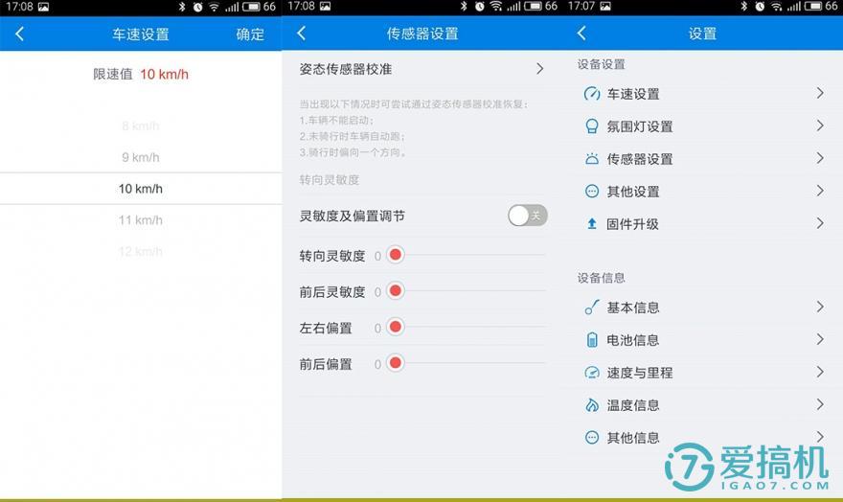
Task: Select the 车速设置 menu entry label
Action: (633, 94)
